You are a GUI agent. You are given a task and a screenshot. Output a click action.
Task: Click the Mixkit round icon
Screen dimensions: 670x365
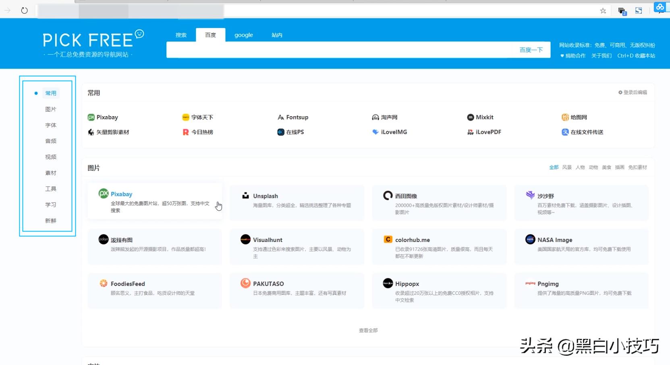[x=471, y=117]
